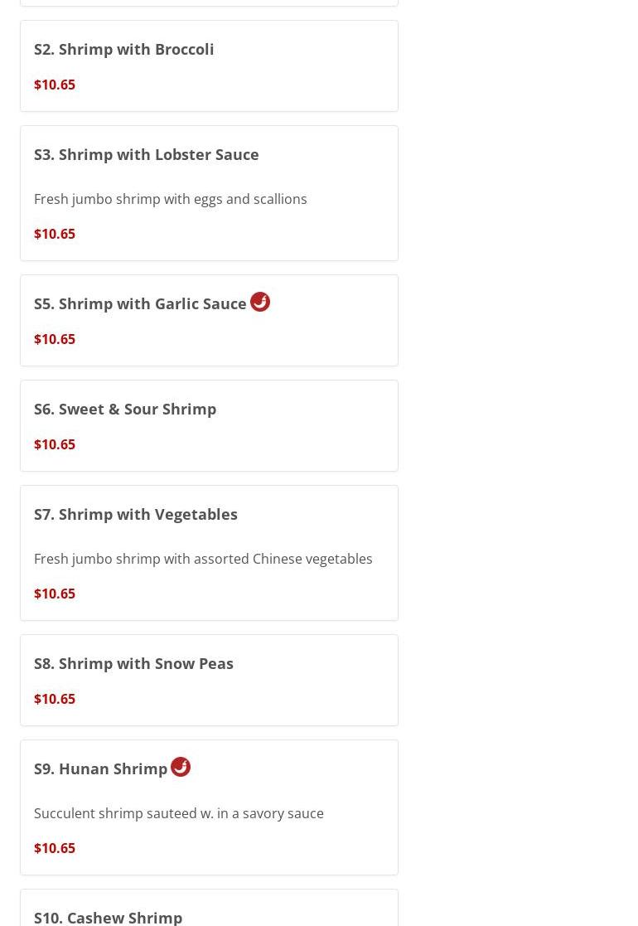
Task: Click the assorted Chinese vegetables description text
Action: coord(203,559)
